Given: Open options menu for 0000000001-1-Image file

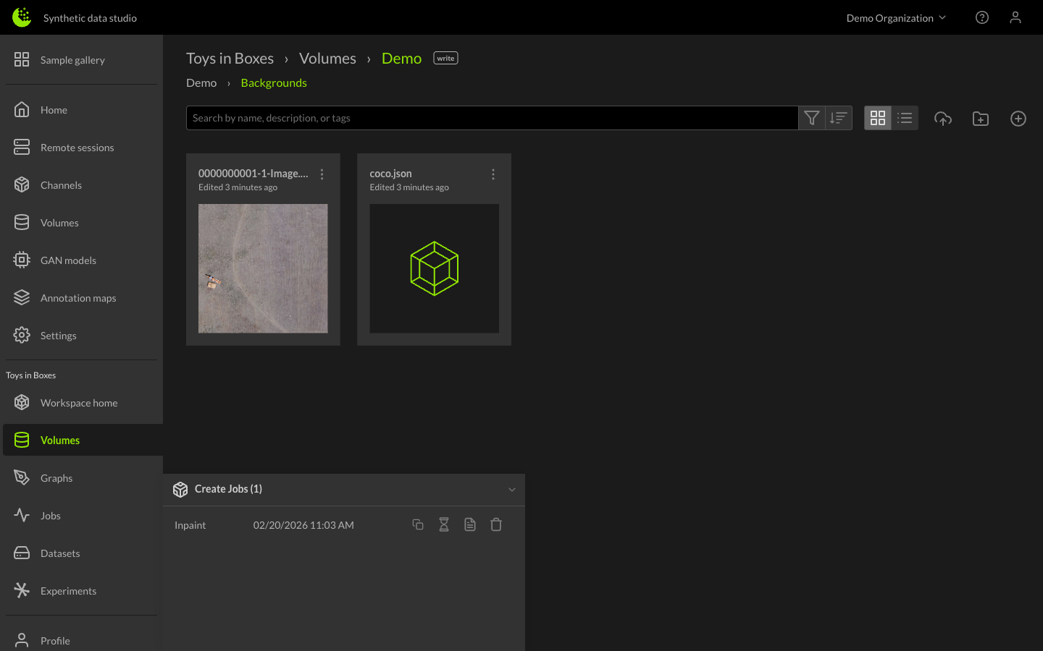Looking at the screenshot, I should [x=322, y=174].
